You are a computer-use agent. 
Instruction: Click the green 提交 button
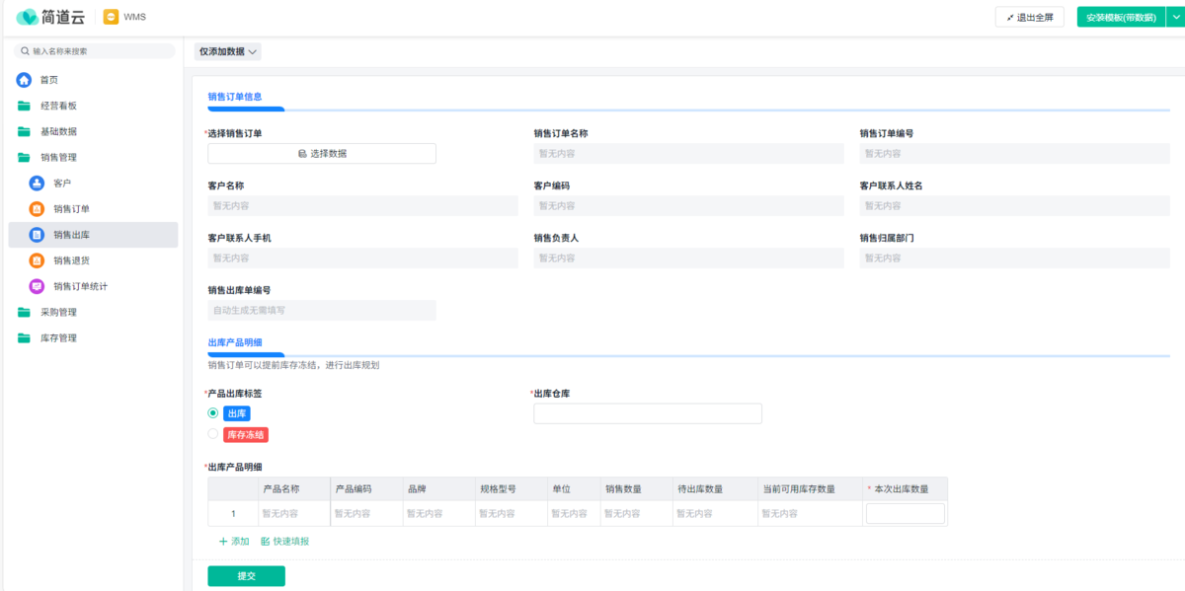coord(246,576)
